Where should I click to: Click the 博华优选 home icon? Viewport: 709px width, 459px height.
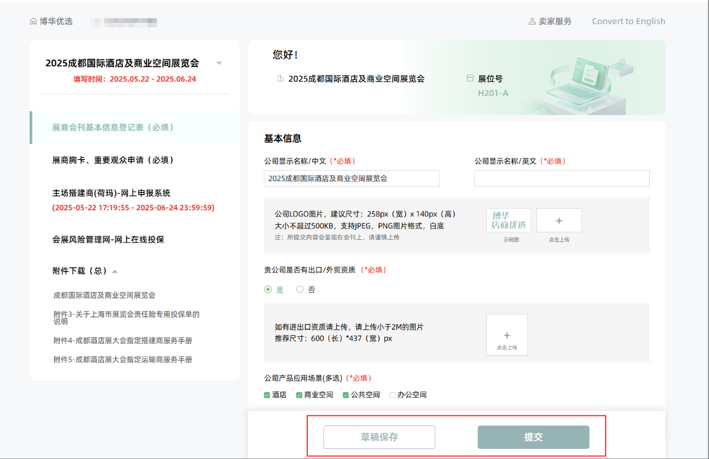click(34, 22)
